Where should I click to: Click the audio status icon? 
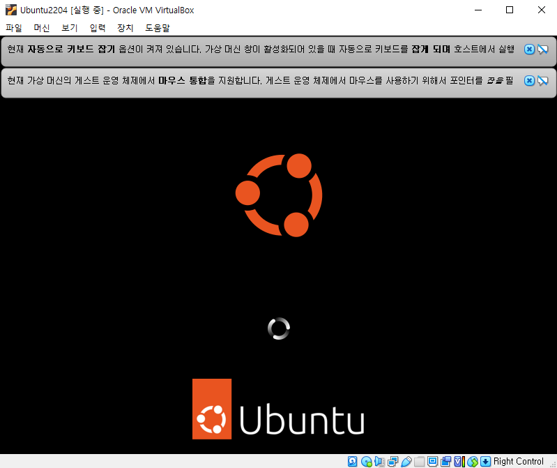[x=379, y=461]
